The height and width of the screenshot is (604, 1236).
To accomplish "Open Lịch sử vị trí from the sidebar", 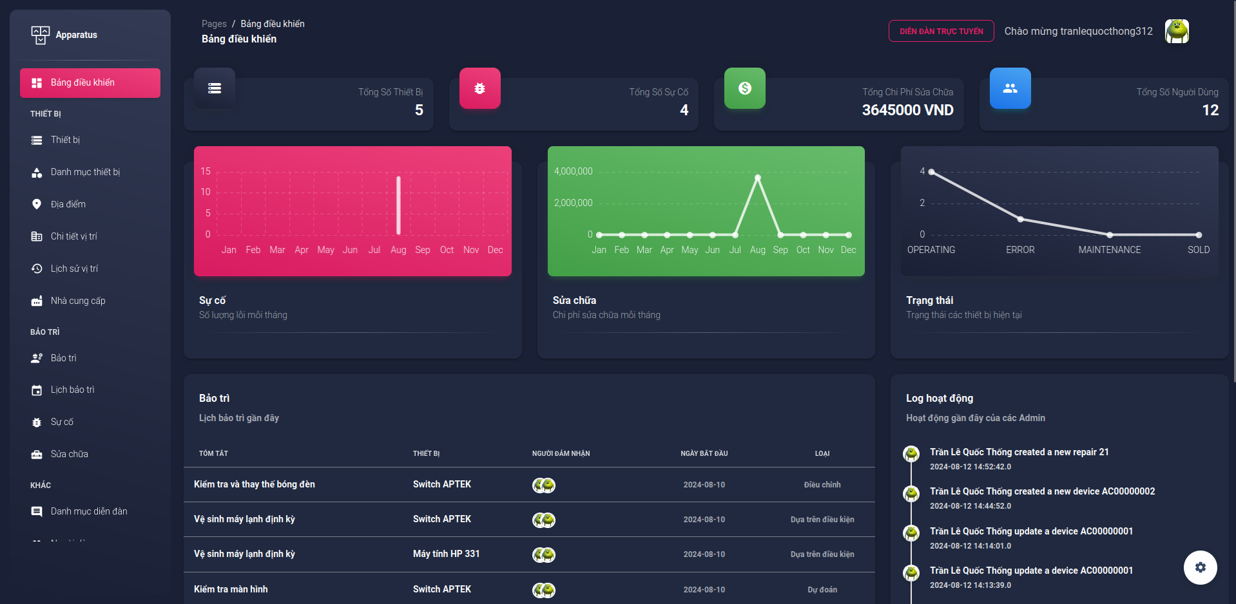I will pos(74,269).
